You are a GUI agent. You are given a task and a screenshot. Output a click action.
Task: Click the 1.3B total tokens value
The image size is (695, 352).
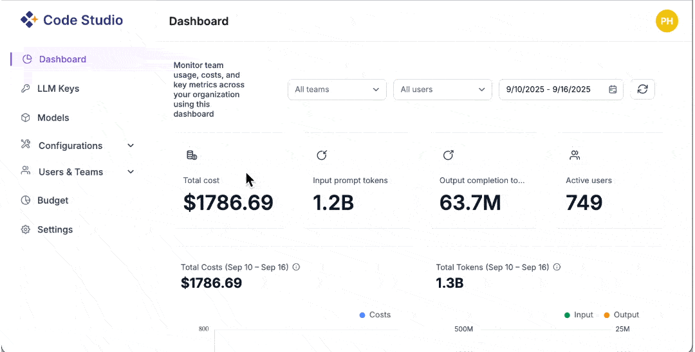(450, 283)
